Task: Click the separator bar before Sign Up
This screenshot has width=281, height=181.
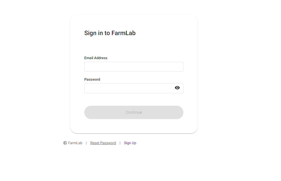Action: [120, 143]
